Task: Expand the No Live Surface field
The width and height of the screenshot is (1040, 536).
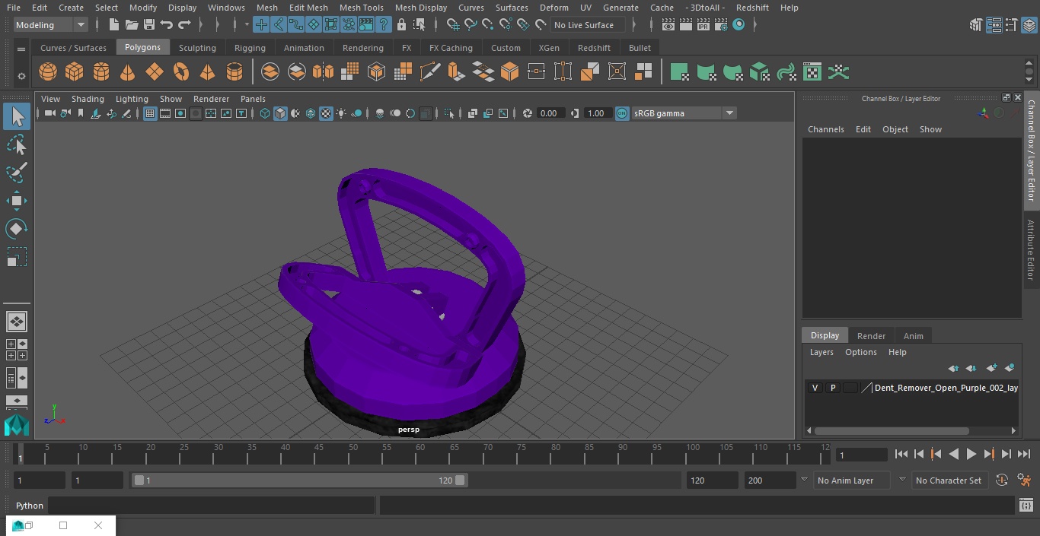Action: point(588,25)
